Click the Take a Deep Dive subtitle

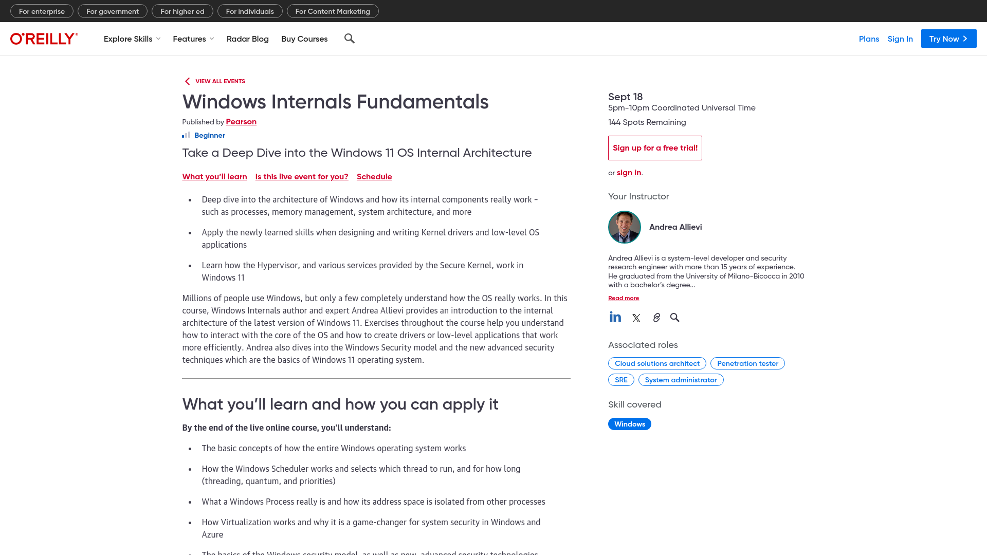pos(357,153)
